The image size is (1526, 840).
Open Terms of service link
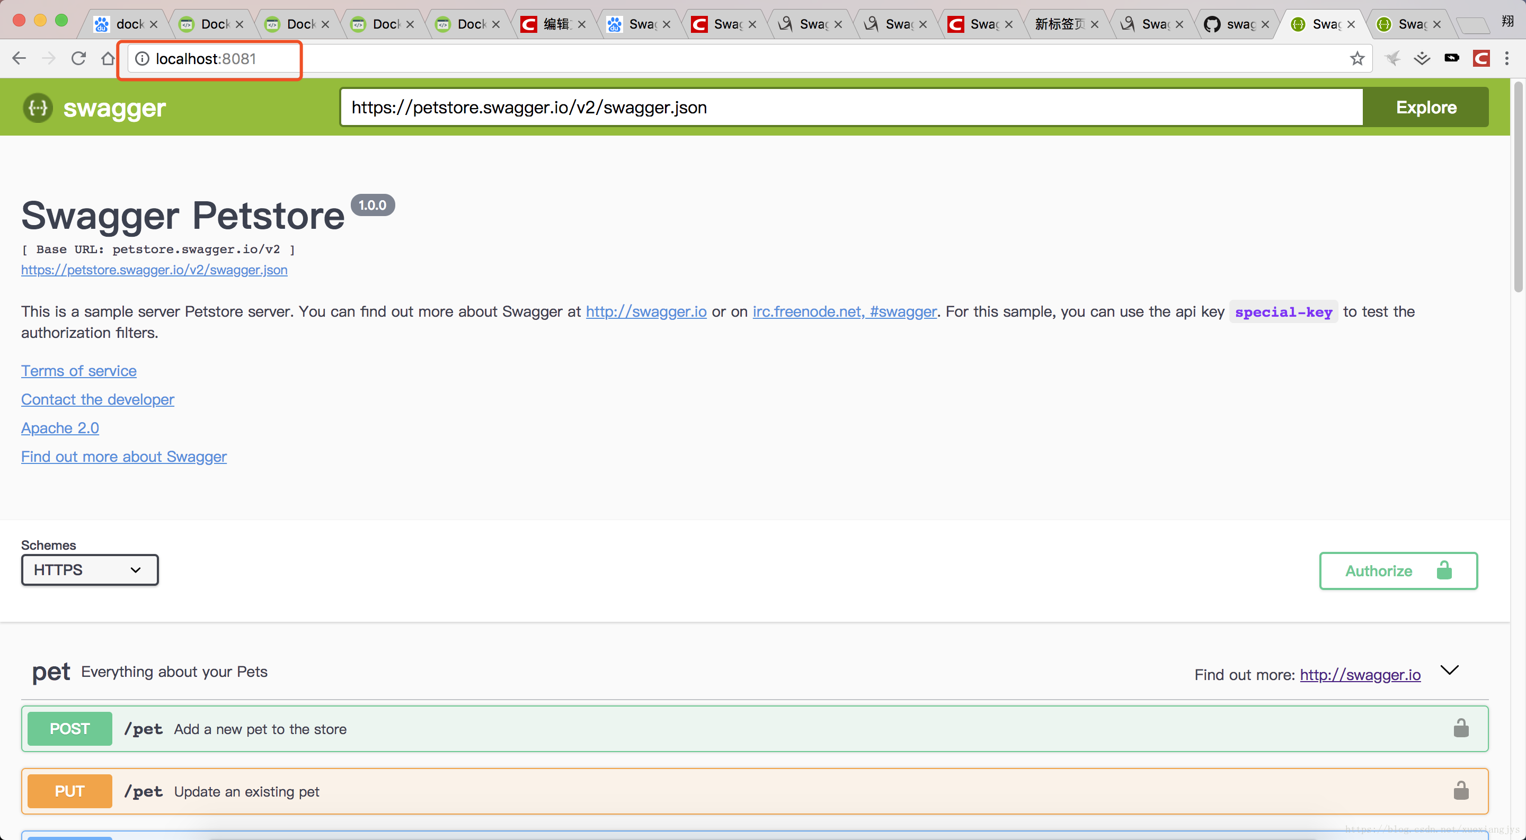pyautogui.click(x=79, y=371)
